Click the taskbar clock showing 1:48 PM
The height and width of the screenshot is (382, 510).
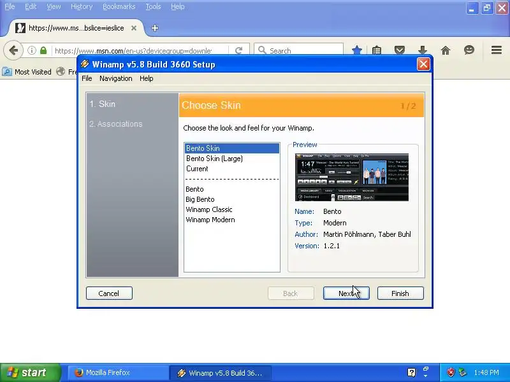pyautogui.click(x=486, y=372)
